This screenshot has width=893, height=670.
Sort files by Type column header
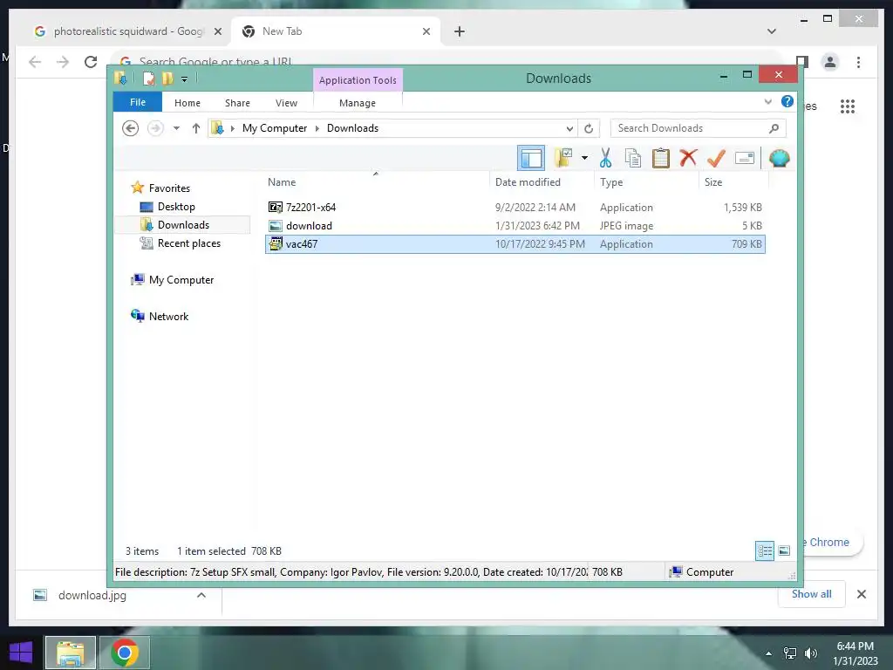coord(646,181)
